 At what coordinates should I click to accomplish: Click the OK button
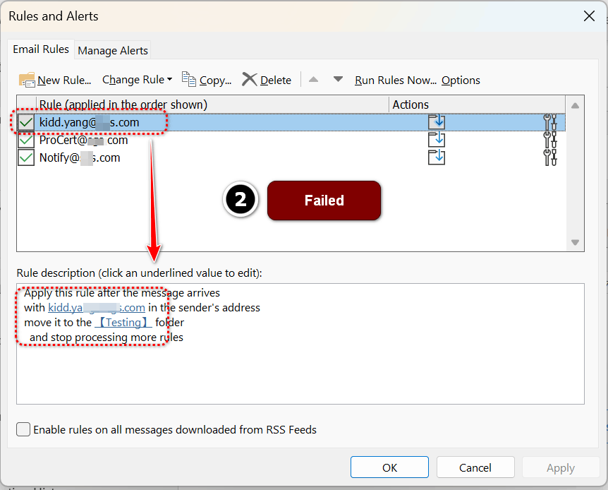coord(389,467)
